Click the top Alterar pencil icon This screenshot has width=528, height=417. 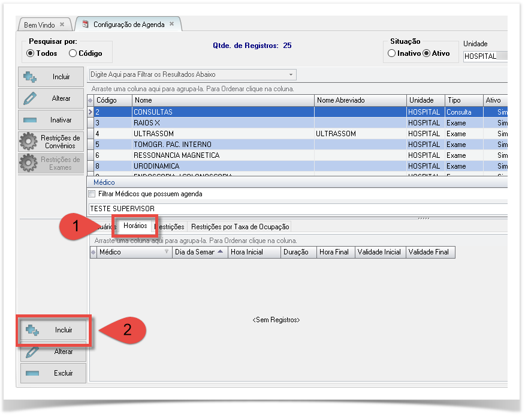pos(31,98)
